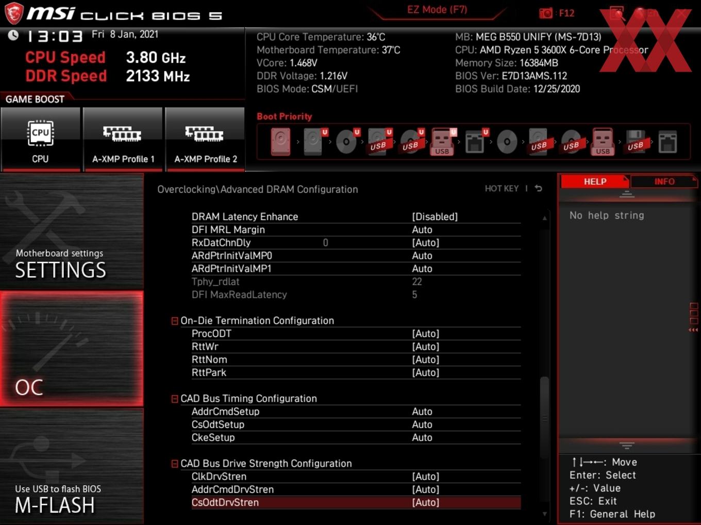Click the ARdPtrInitValMP1 Auto value field
This screenshot has width=701, height=525.
[422, 269]
